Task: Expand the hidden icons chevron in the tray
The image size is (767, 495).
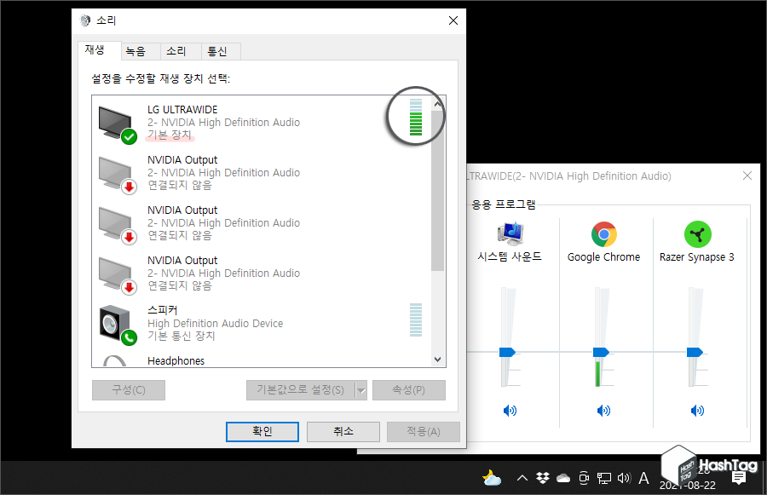Action: pos(522,478)
